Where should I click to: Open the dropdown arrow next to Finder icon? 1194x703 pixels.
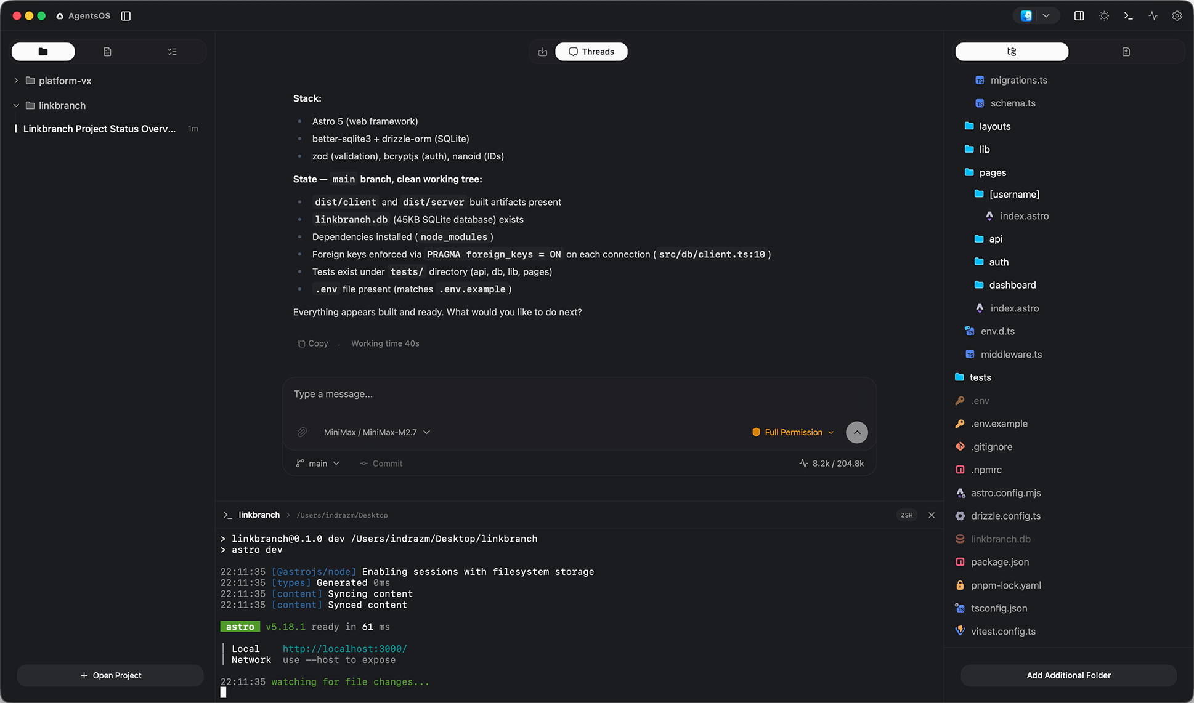pos(1046,16)
